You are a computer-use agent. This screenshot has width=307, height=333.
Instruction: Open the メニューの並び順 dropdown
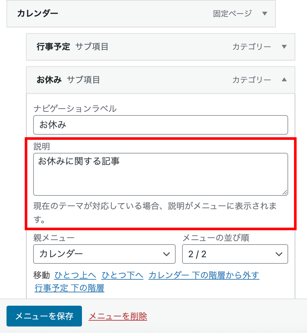pos(235,254)
